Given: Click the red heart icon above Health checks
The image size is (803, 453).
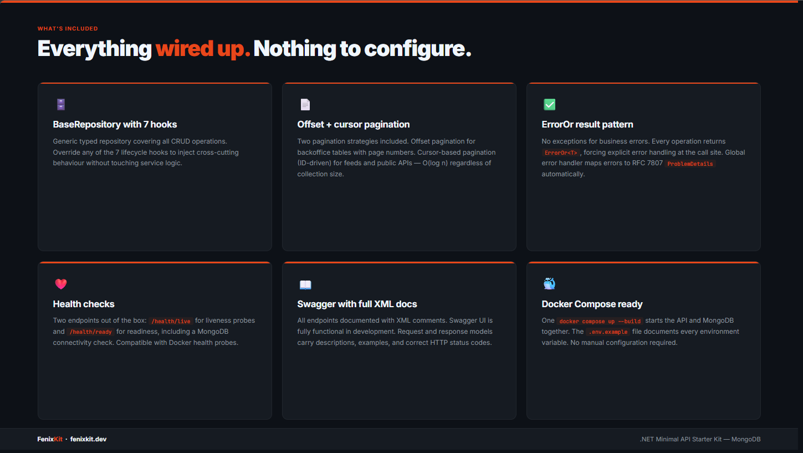Looking at the screenshot, I should 61,284.
